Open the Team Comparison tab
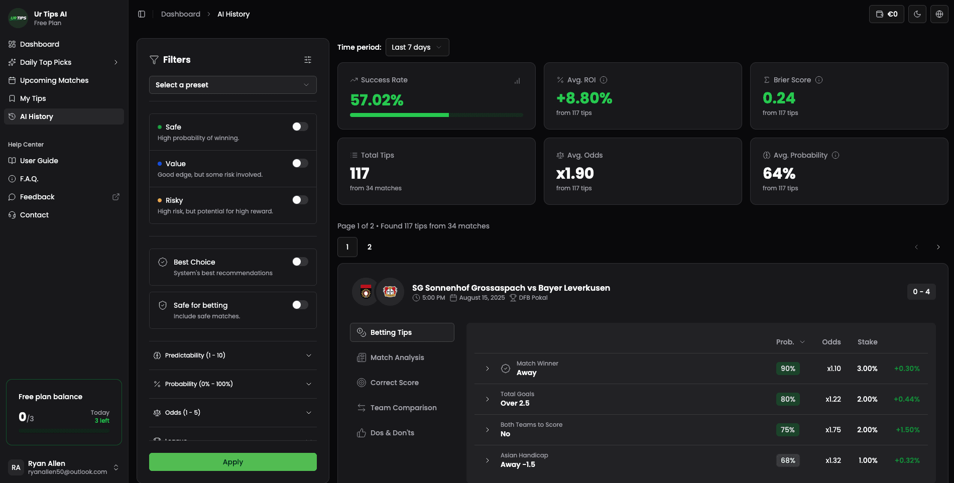The height and width of the screenshot is (483, 954). 403,408
